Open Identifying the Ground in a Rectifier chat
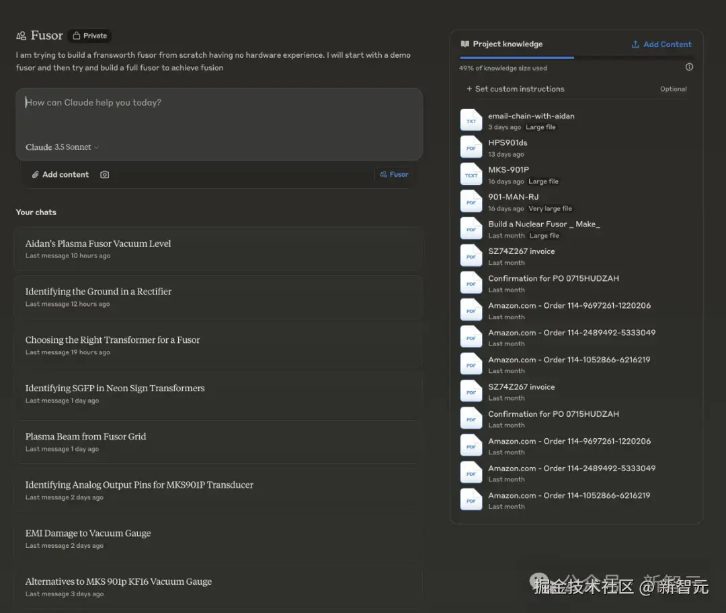The image size is (726, 613). [219, 297]
